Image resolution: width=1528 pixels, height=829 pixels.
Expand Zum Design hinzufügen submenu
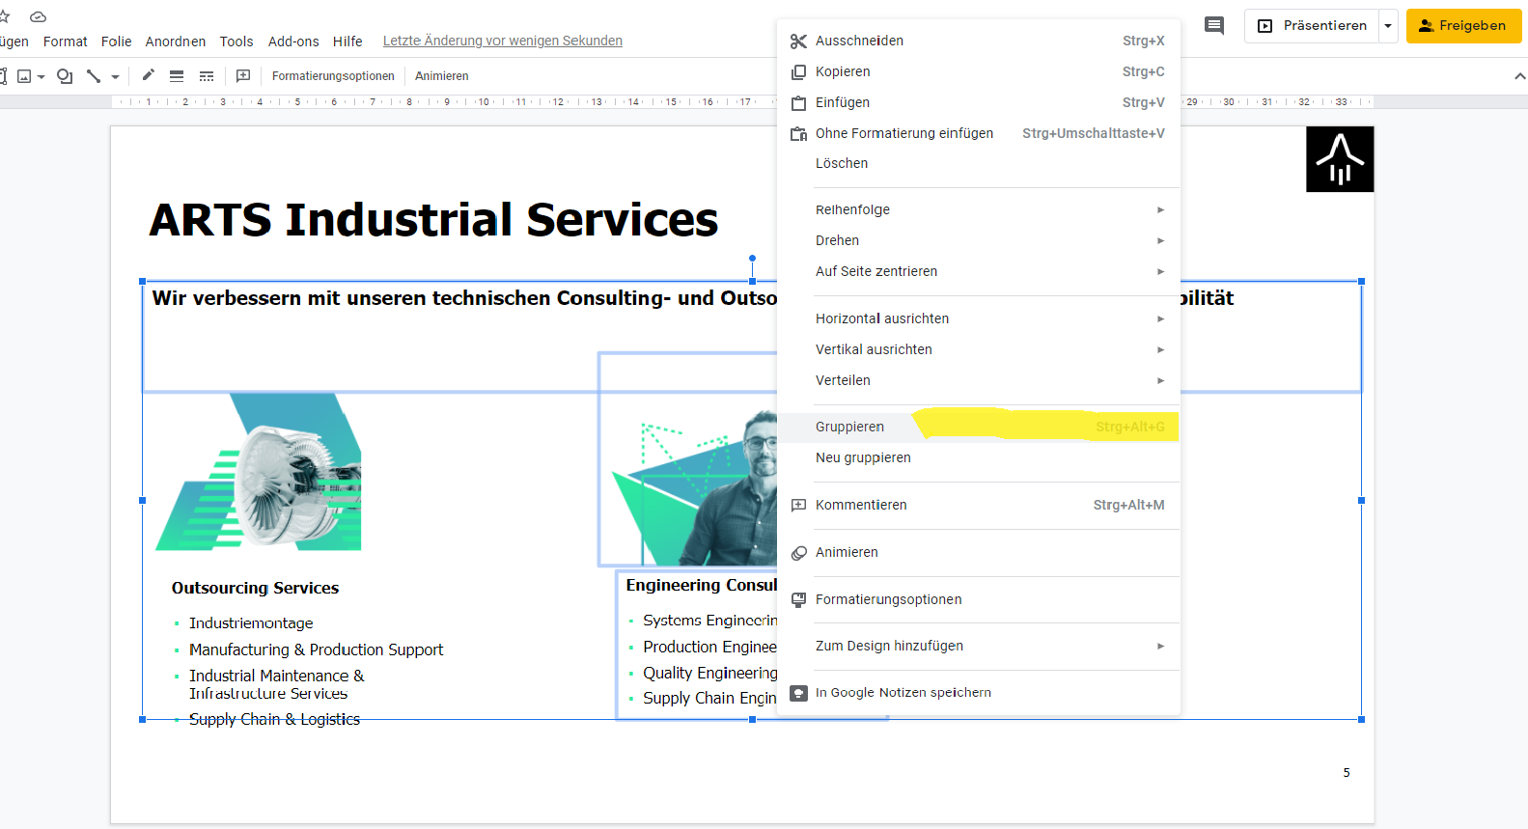979,646
